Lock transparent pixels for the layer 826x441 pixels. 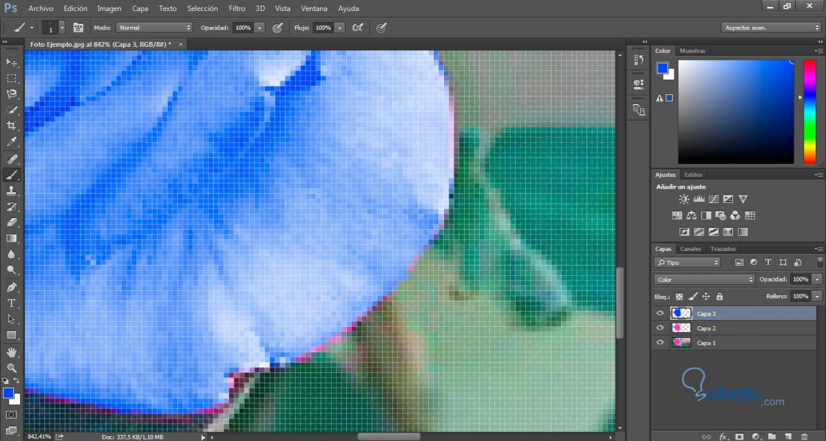tap(679, 297)
